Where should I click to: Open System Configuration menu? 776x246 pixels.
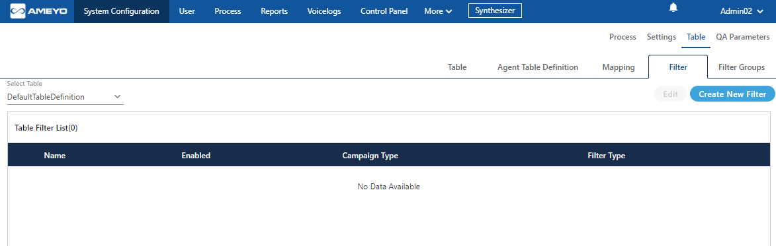tap(122, 11)
